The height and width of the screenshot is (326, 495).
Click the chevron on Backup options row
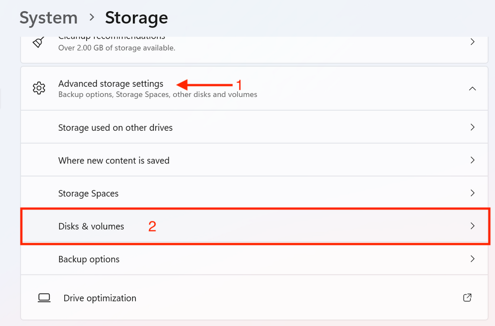tap(472, 259)
